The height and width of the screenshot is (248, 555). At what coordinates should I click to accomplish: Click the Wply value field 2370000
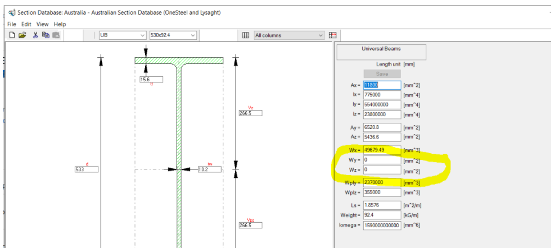pos(382,183)
